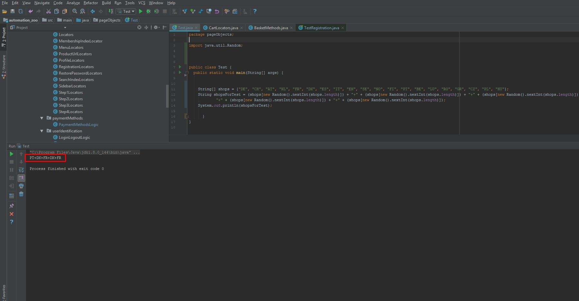Viewport: 579px width, 301px height.
Task: Click the Synchronize toolbar icon
Action: click(21, 11)
